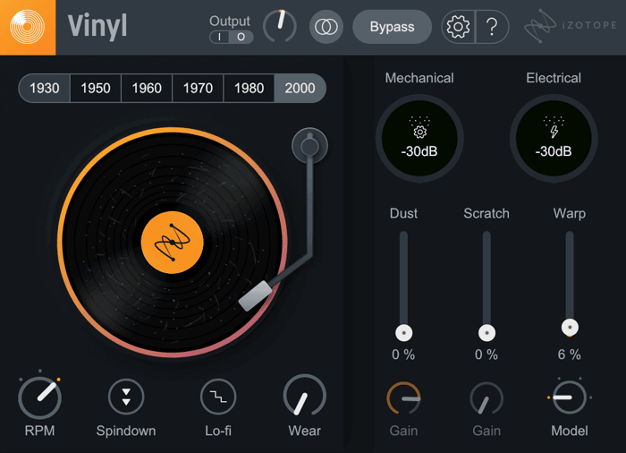Screen dimensions: 626x453
Task: Click the RPM knob
Action: 39,397
